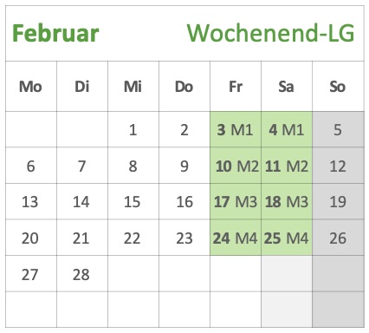Select the 25 M4 Saturday cell
Screen dimensions: 369x333
click(287, 238)
